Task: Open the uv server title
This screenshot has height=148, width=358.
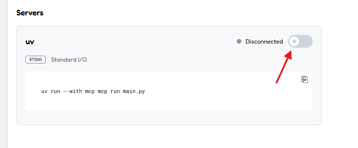Action: click(30, 42)
